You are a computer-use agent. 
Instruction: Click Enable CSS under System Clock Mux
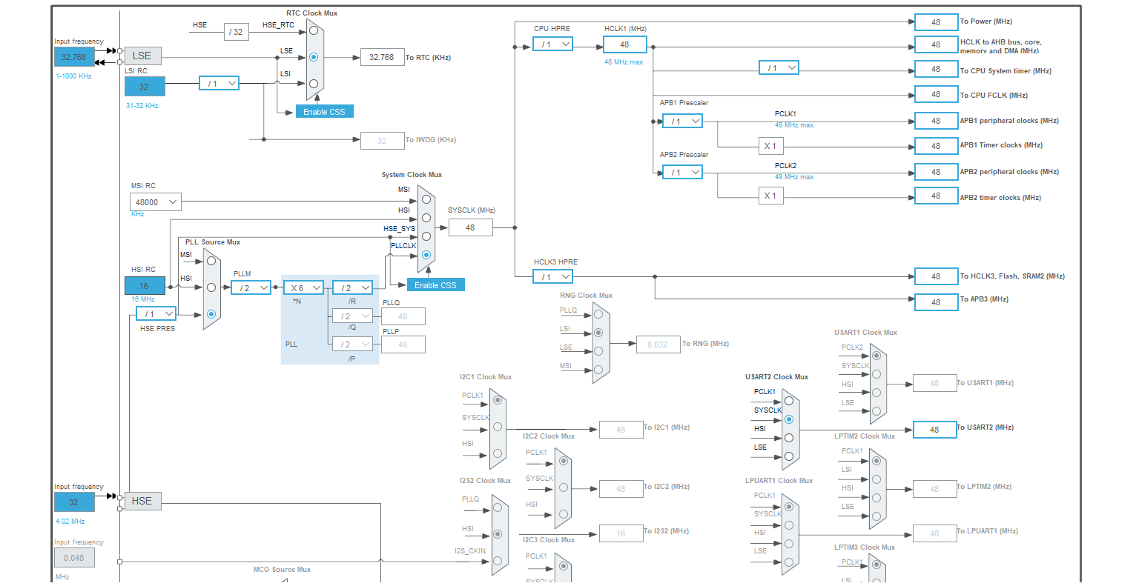tap(435, 285)
